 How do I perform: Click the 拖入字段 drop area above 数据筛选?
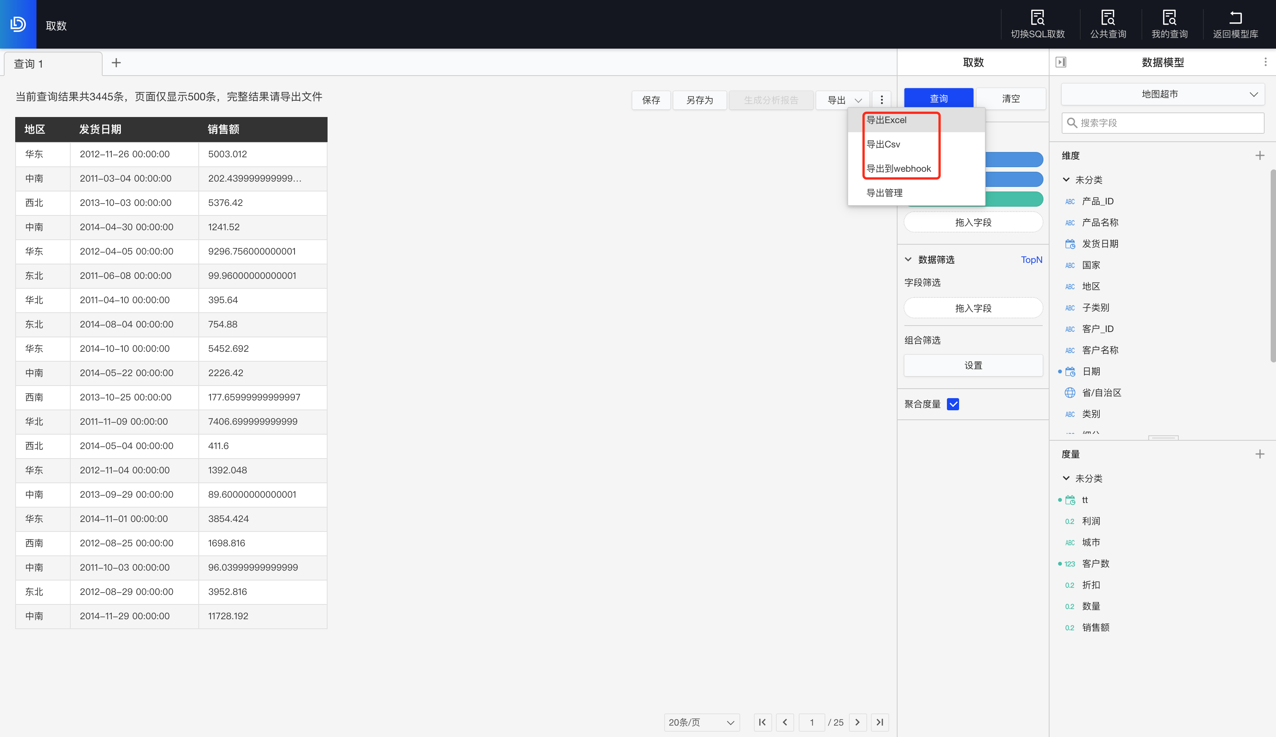click(x=973, y=222)
